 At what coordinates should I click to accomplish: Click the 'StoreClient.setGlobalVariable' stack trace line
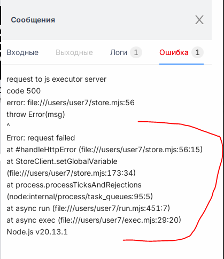[x=62, y=161]
